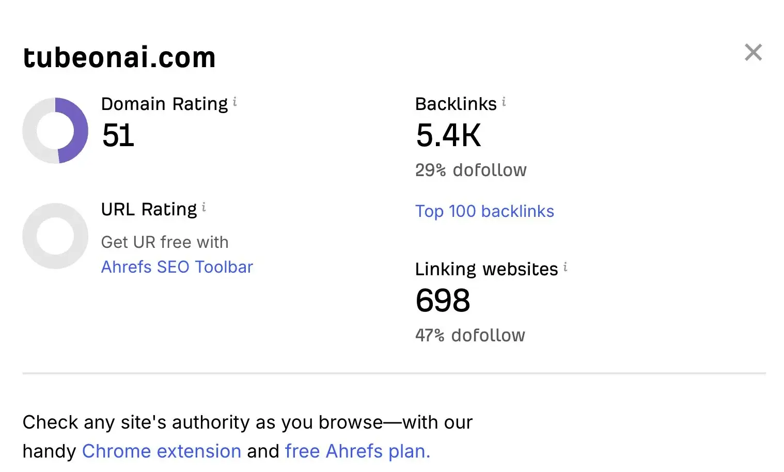Screen dimensions: 784x472
Task: Click the Linking websites label
Action: [487, 269]
